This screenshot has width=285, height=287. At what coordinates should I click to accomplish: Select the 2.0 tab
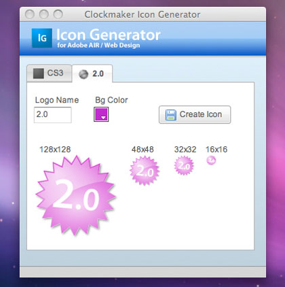pyautogui.click(x=92, y=74)
